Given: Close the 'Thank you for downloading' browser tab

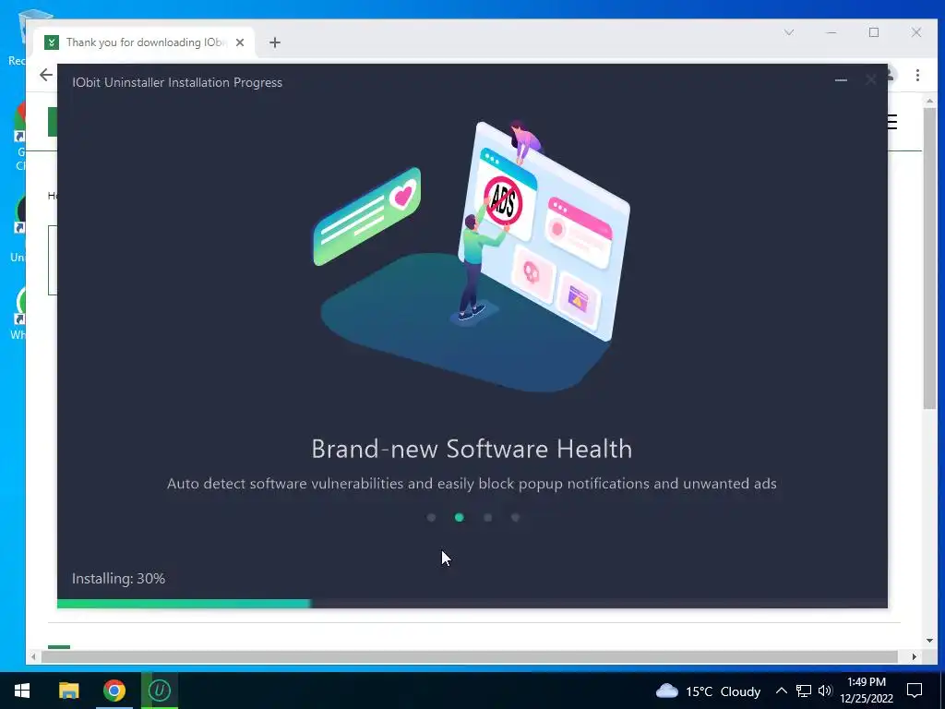Looking at the screenshot, I should pyautogui.click(x=240, y=42).
